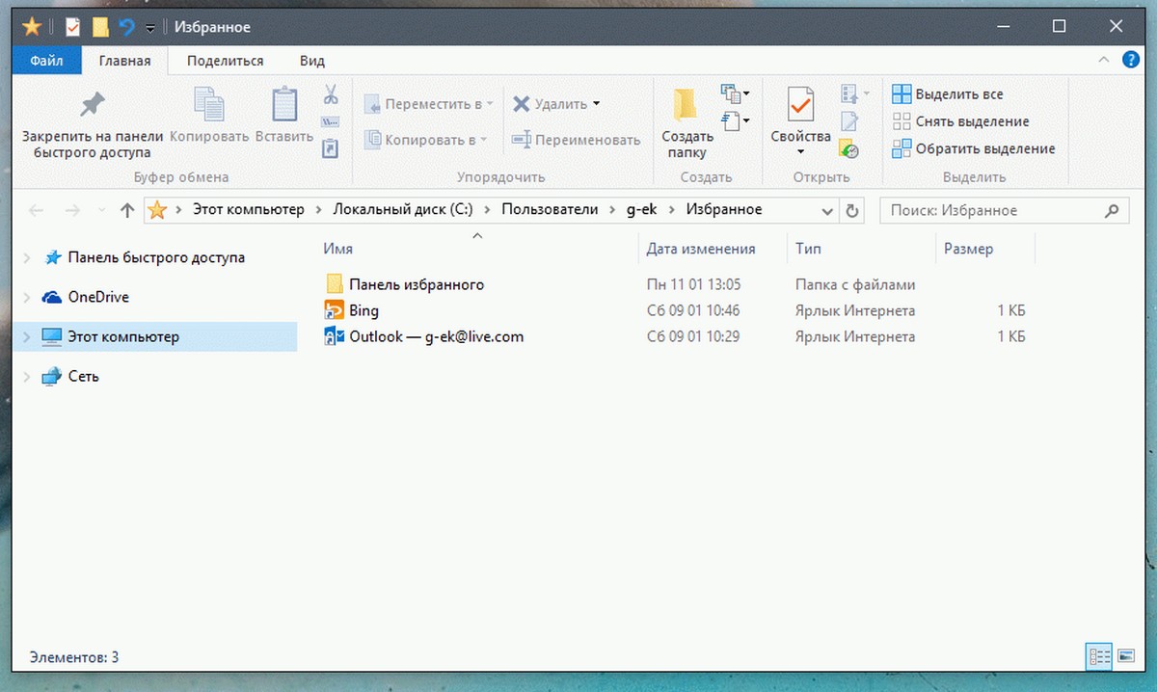Open the Customize Quick Access Toolbar dropdown
Viewport: 1157px width, 692px height.
pyautogui.click(x=150, y=27)
